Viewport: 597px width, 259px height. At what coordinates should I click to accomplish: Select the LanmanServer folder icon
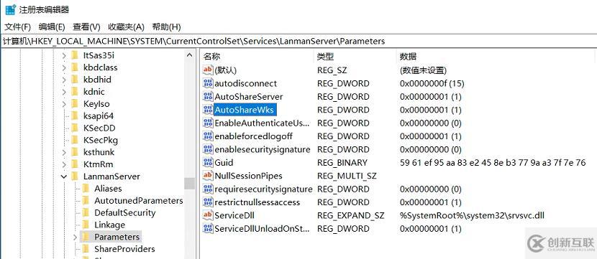point(75,176)
